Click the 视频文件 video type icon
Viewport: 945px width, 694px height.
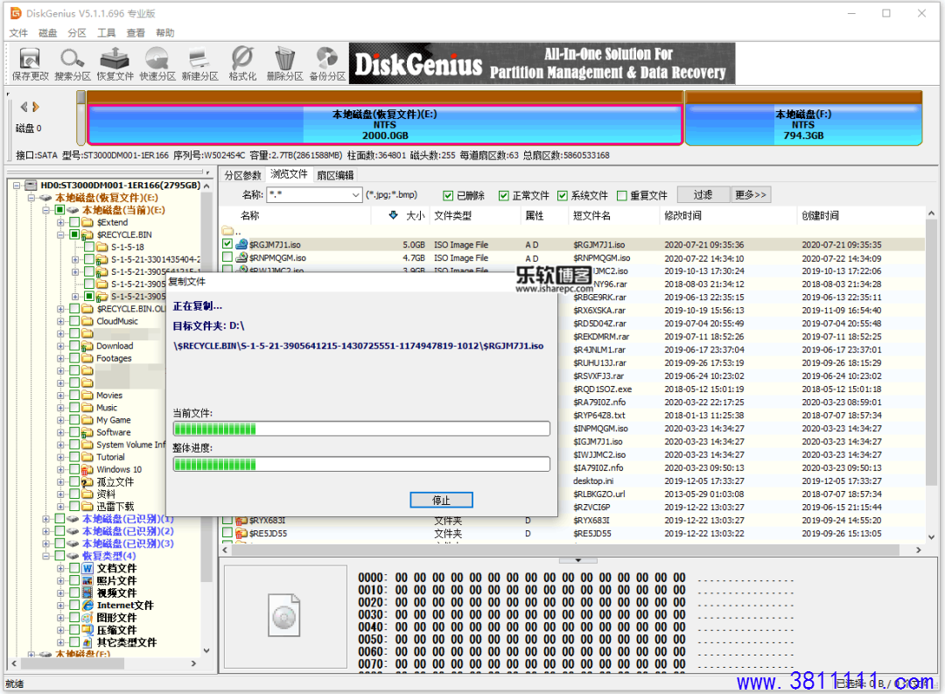(x=88, y=593)
